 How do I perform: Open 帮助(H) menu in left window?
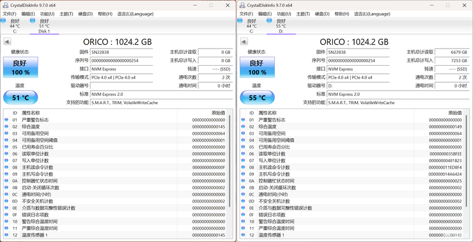pos(105,14)
